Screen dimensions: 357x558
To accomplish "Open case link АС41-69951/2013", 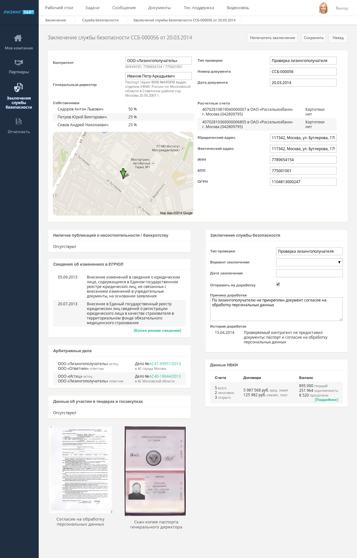I will coord(165,364).
